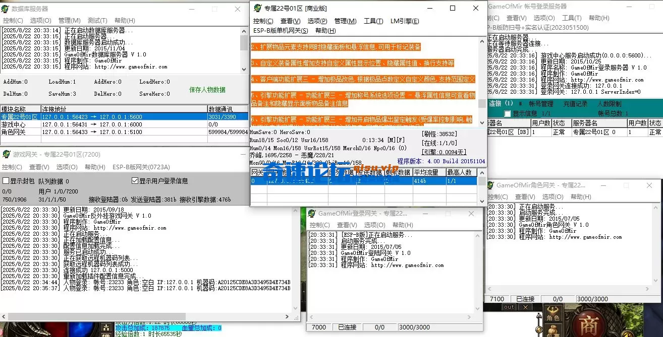663x337 pixels.
Task: Click the small 'out' button in game UI
Action: (x=509, y=307)
